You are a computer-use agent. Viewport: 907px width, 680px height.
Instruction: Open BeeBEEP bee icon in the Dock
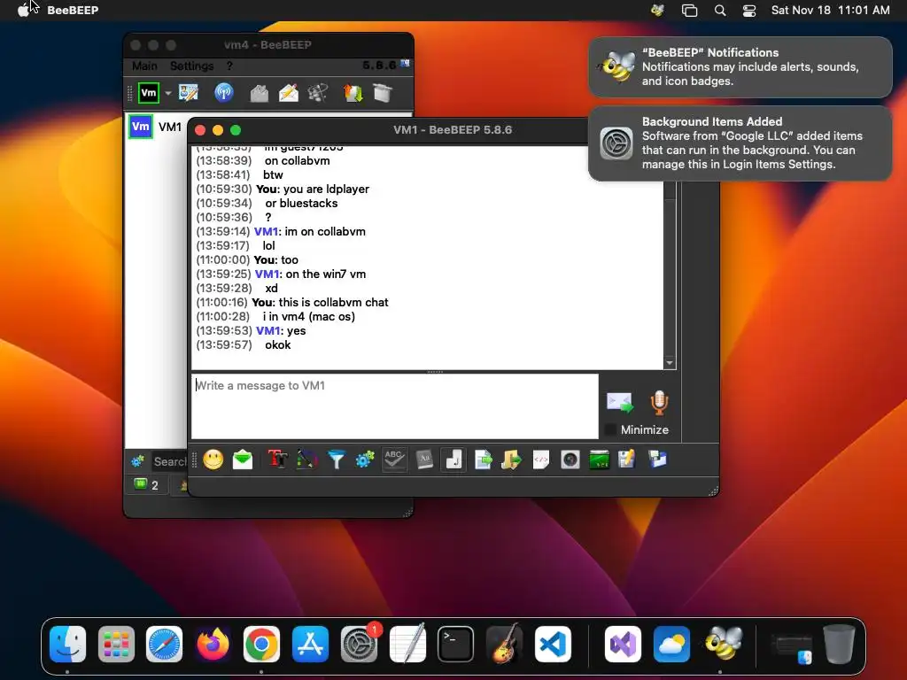point(723,643)
